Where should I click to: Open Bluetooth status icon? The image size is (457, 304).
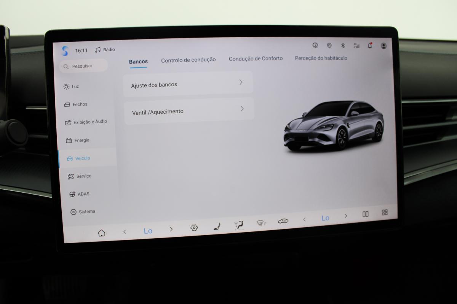[343, 46]
